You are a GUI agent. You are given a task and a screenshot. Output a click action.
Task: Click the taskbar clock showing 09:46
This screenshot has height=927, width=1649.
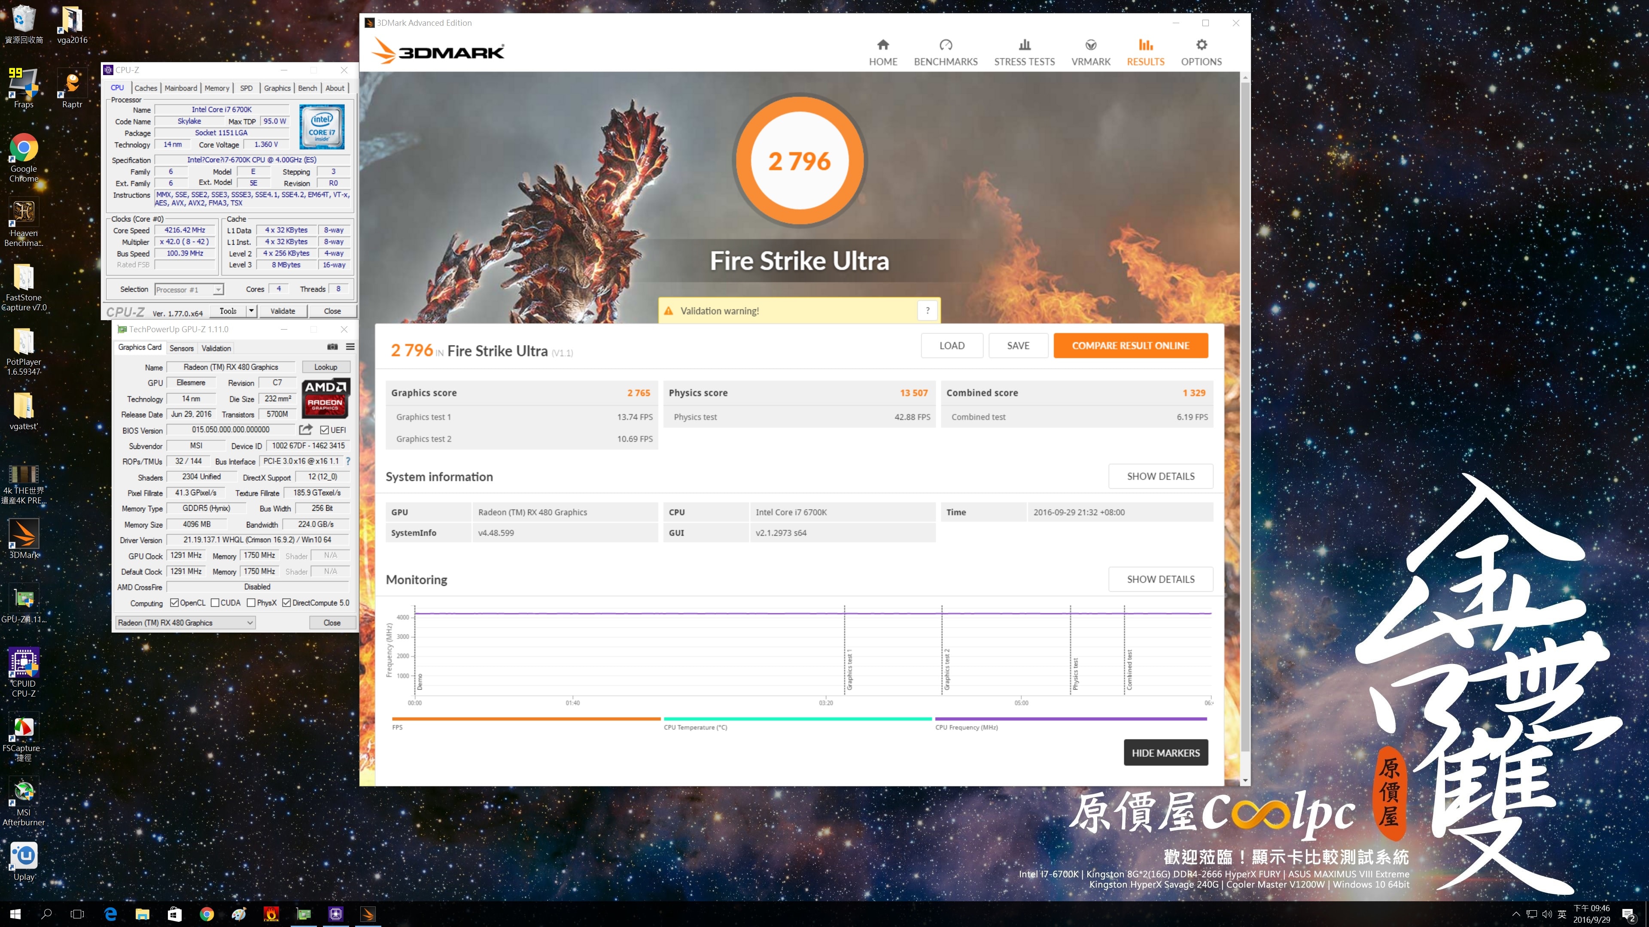coord(1591,914)
